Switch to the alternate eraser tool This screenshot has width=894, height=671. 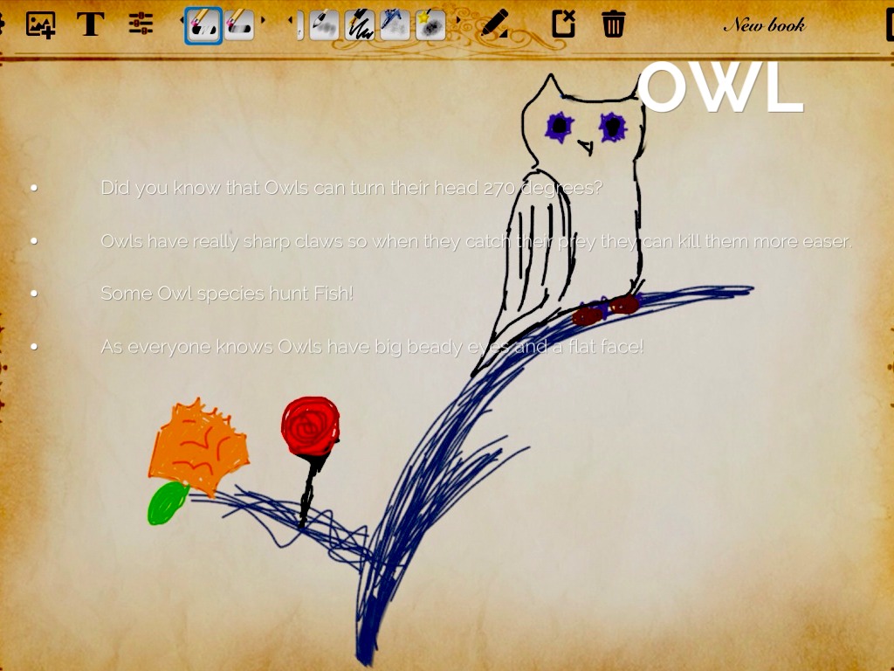(237, 26)
